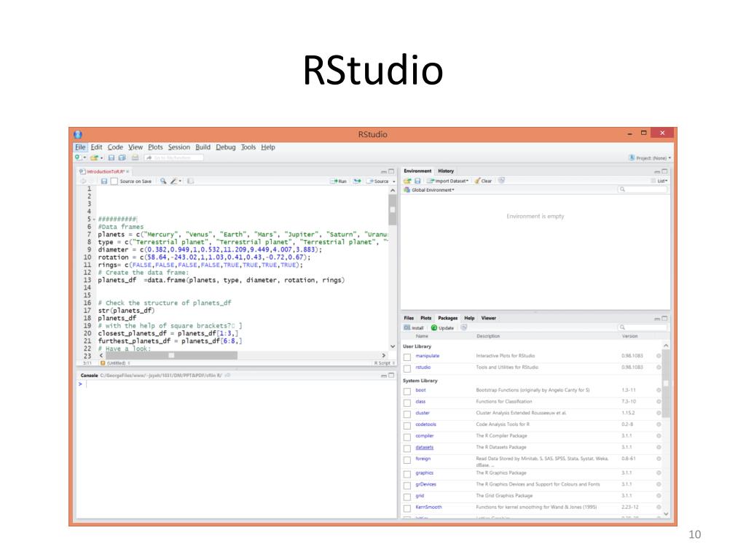Image resolution: width=746 pixels, height=560 pixels.
Task: Open the File menu
Action: (x=80, y=147)
